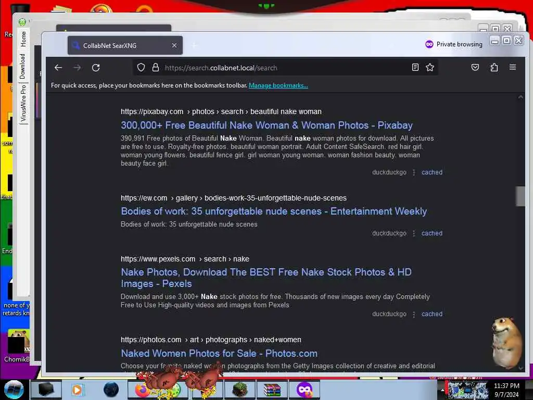The height and width of the screenshot is (400, 533).
Task: Go back using the browser back arrow
Action: pos(58,68)
